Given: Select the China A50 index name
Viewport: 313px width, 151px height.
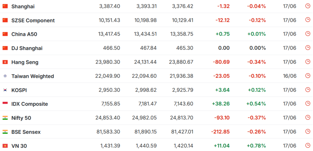Looking at the screenshot, I should 24,34.
